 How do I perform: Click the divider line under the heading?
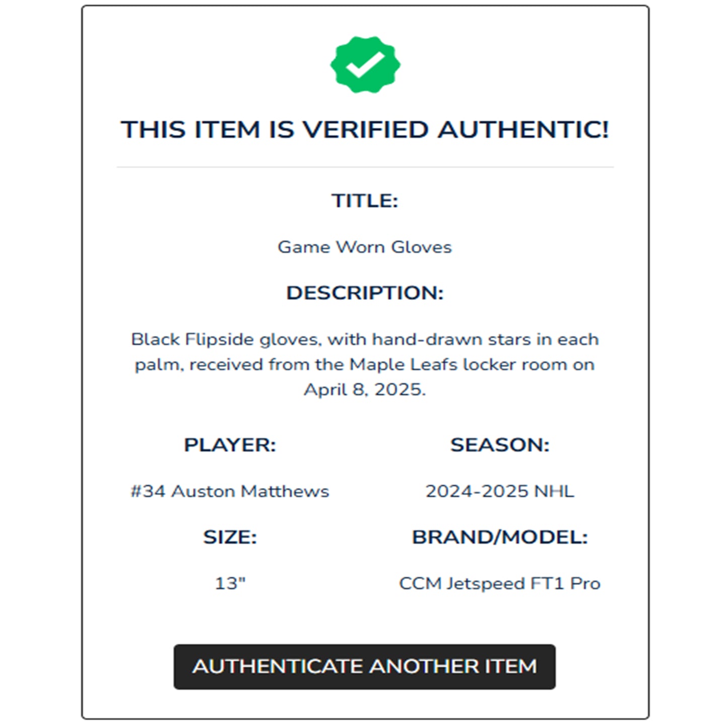[x=365, y=167]
